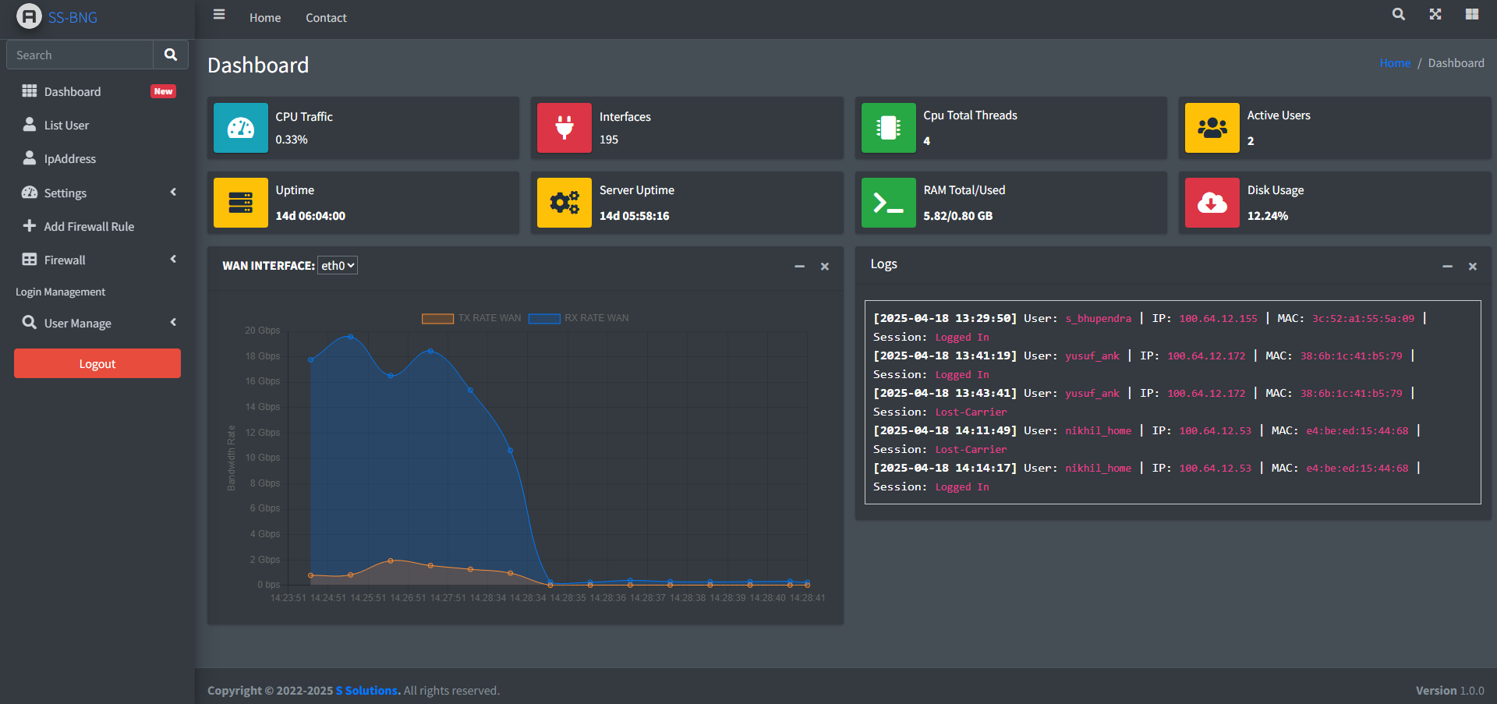This screenshot has width=1497, height=704.
Task: Click the S Solutions footer link
Action: (x=366, y=691)
